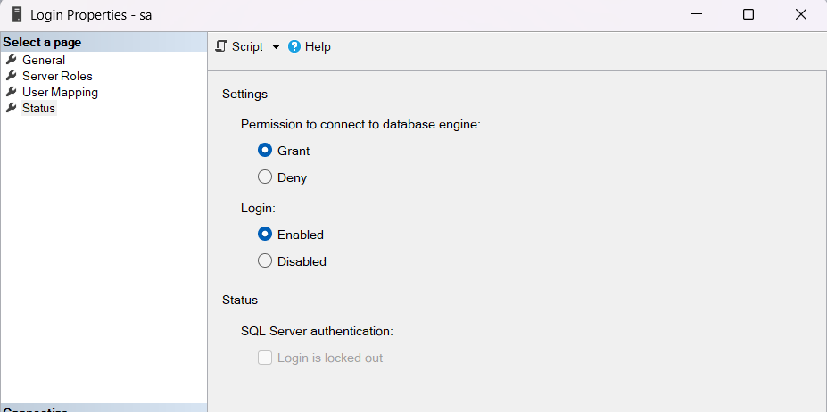Set the login to Enabled

(x=265, y=235)
